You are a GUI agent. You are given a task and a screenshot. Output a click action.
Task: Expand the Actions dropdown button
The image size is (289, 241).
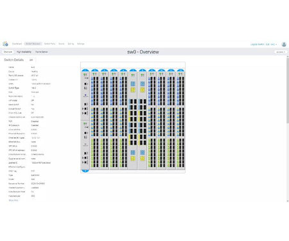point(281,52)
